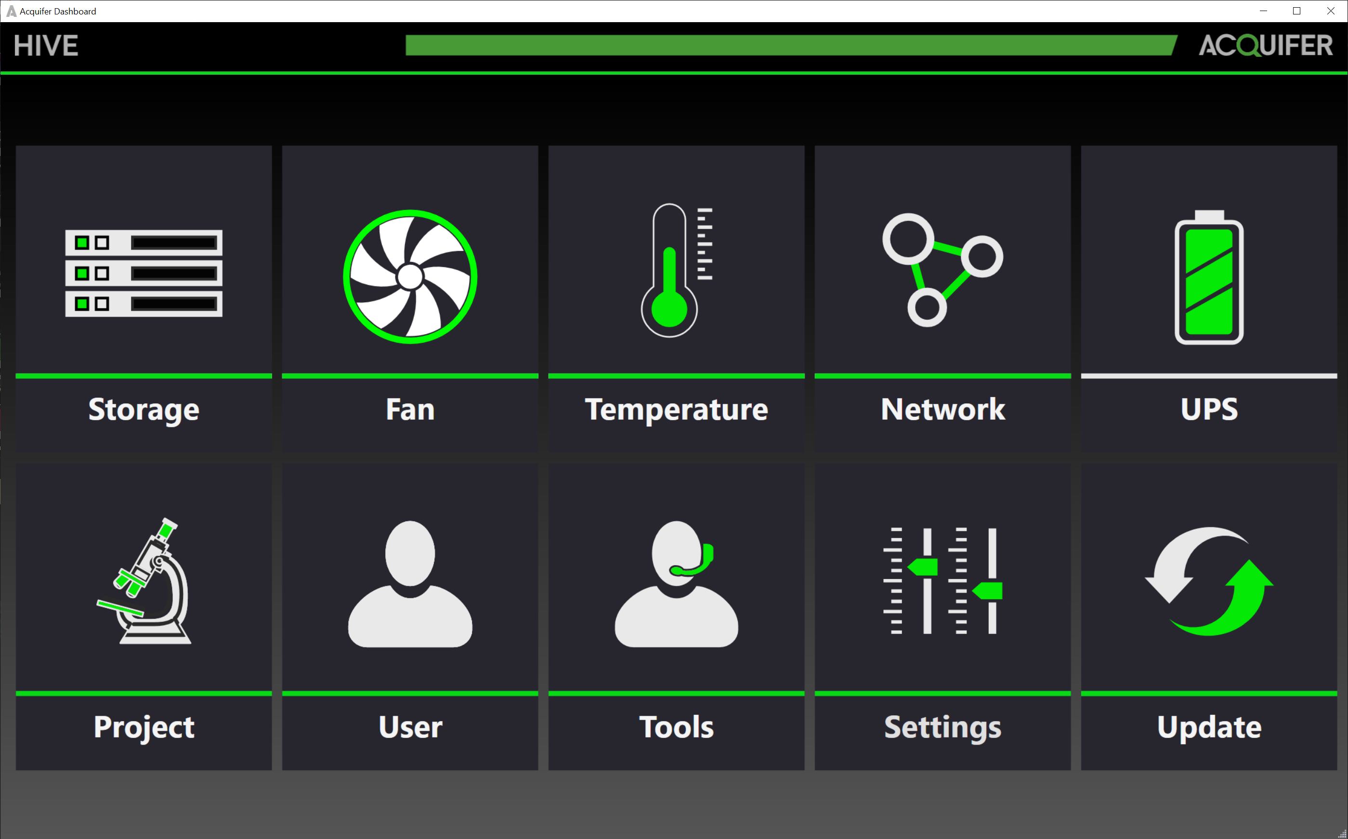Click the HIVE title in the header
This screenshot has height=839, width=1348.
(x=46, y=46)
